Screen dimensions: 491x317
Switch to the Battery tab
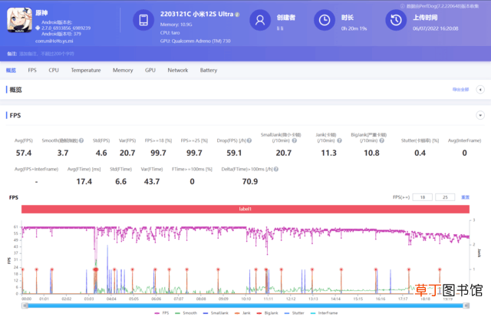pos(209,70)
